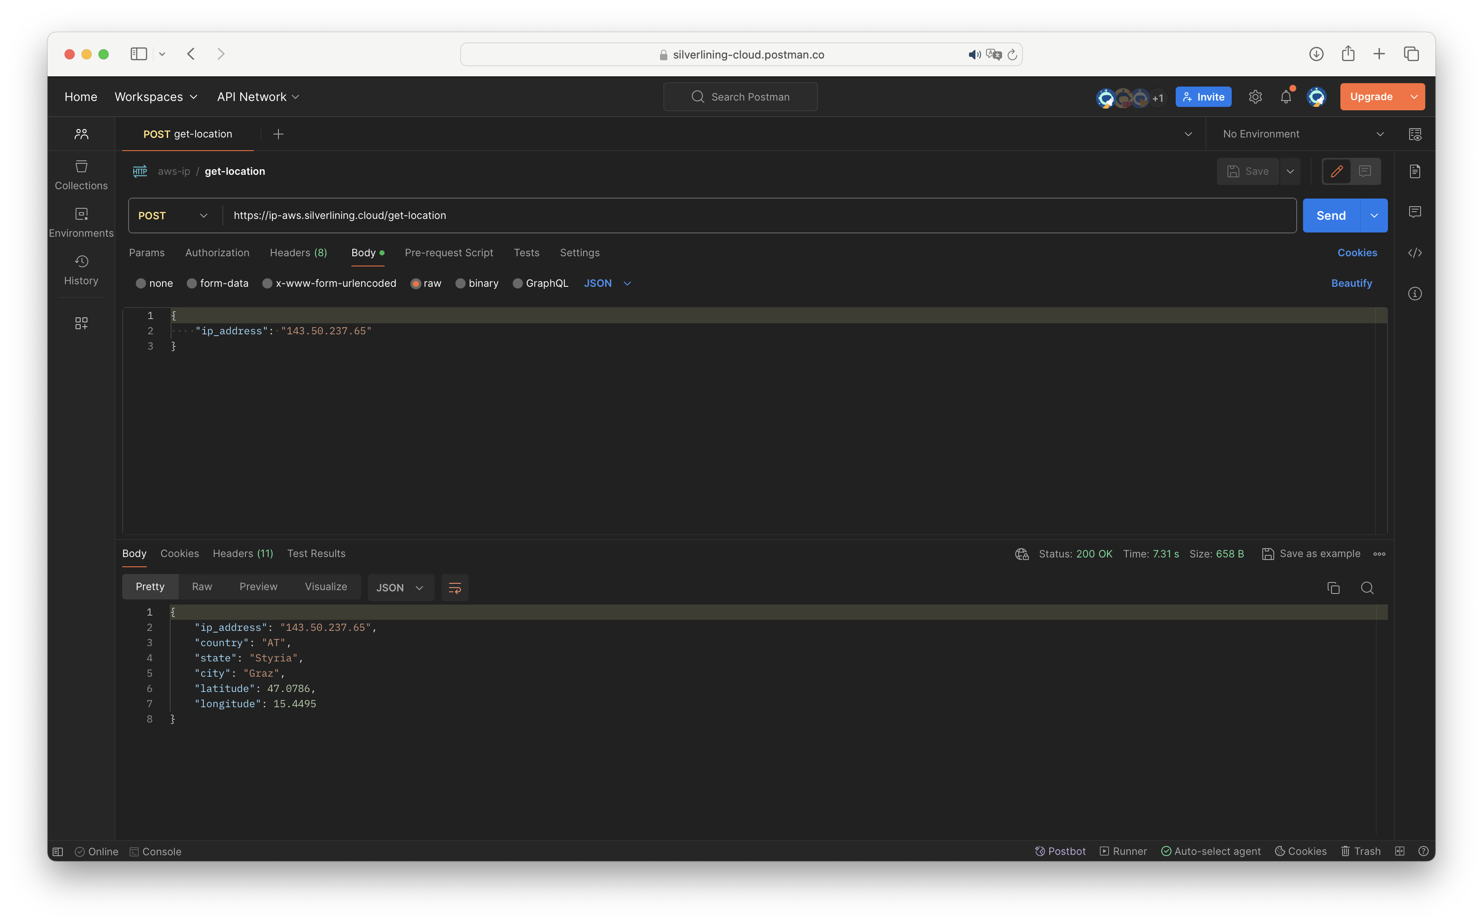Choose the binary body type
The width and height of the screenshot is (1483, 924).
coord(461,283)
